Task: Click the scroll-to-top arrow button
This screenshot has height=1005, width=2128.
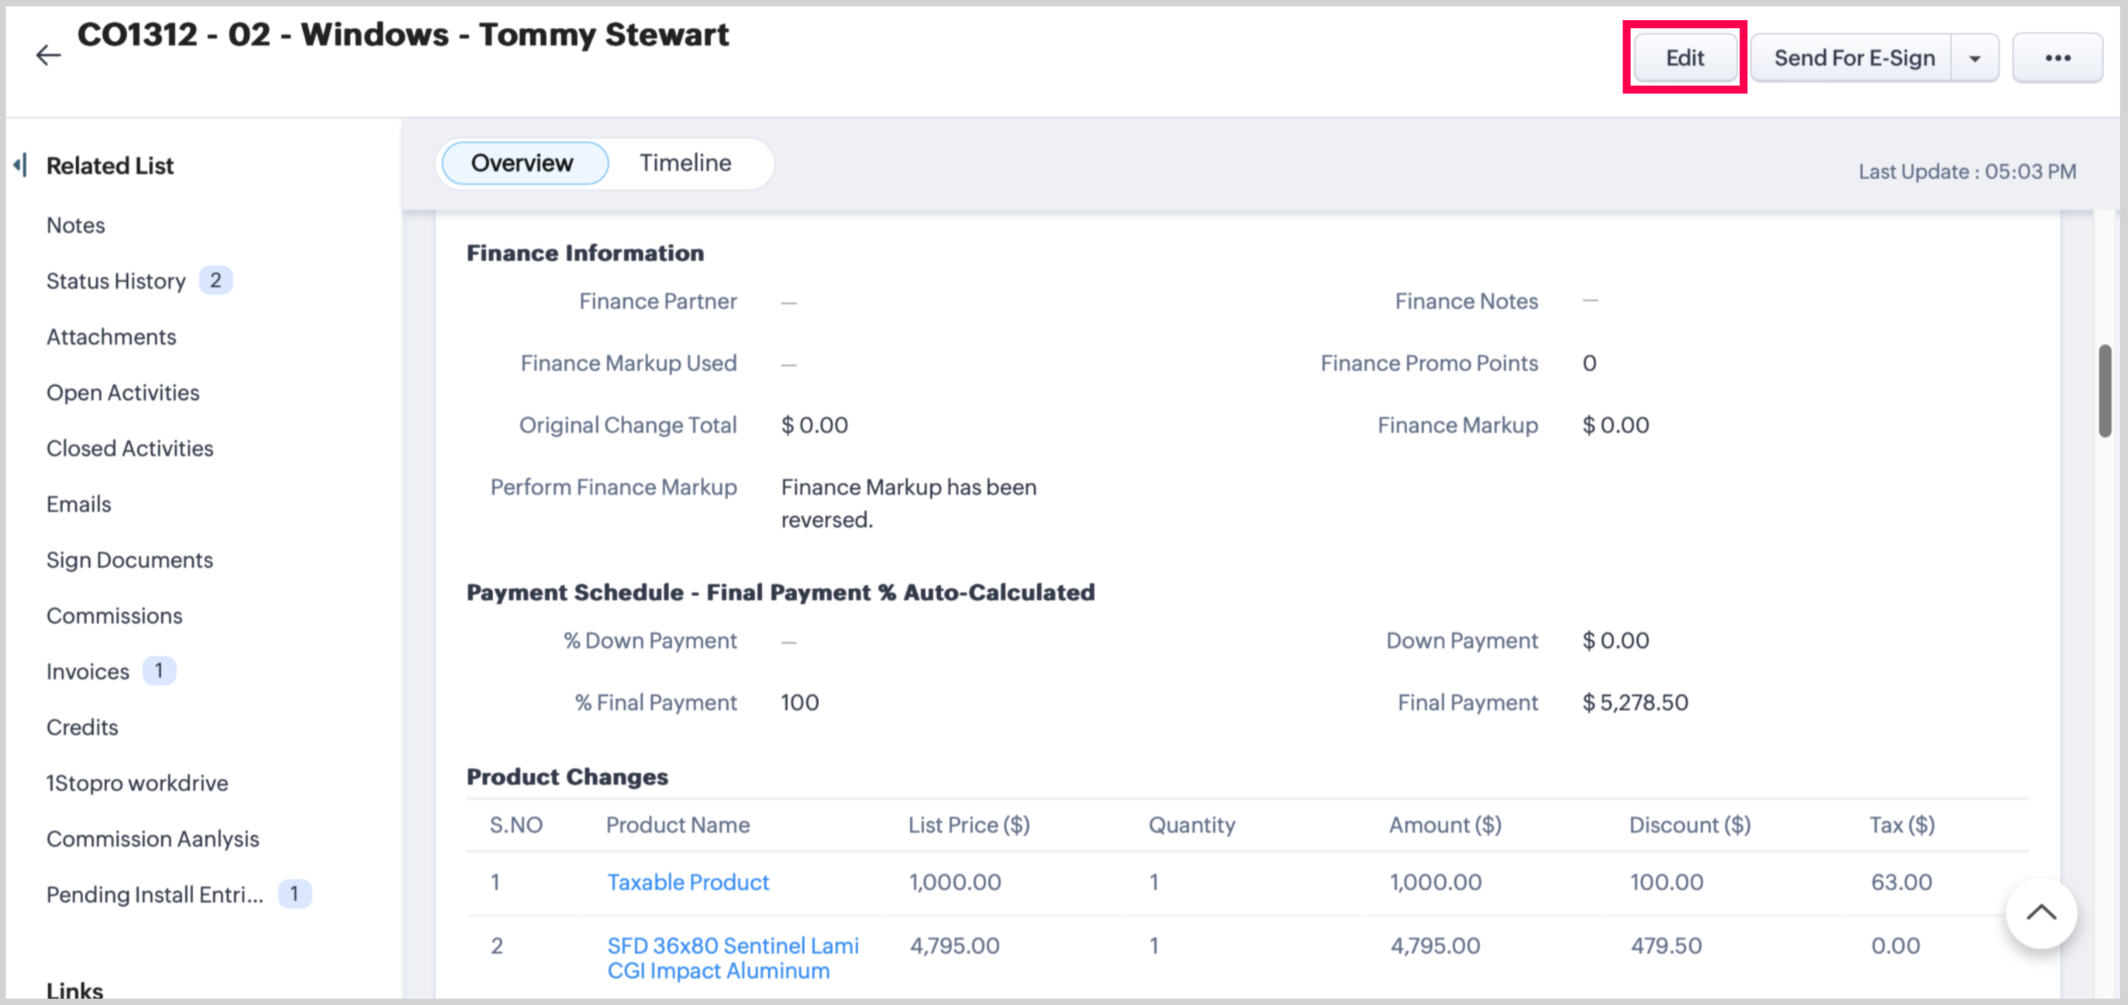Action: 2040,914
